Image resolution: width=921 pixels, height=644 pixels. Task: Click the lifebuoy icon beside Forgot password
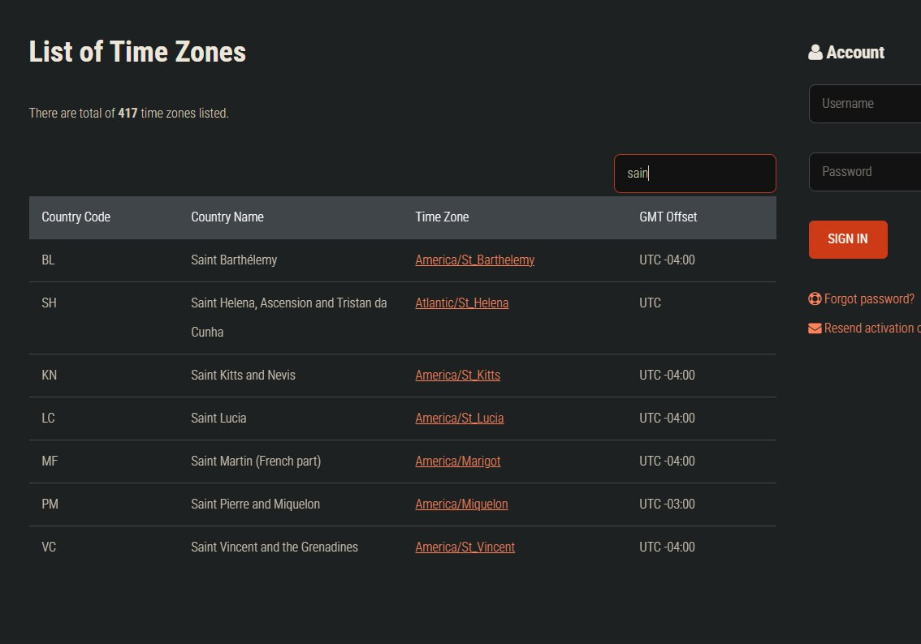pyautogui.click(x=815, y=298)
